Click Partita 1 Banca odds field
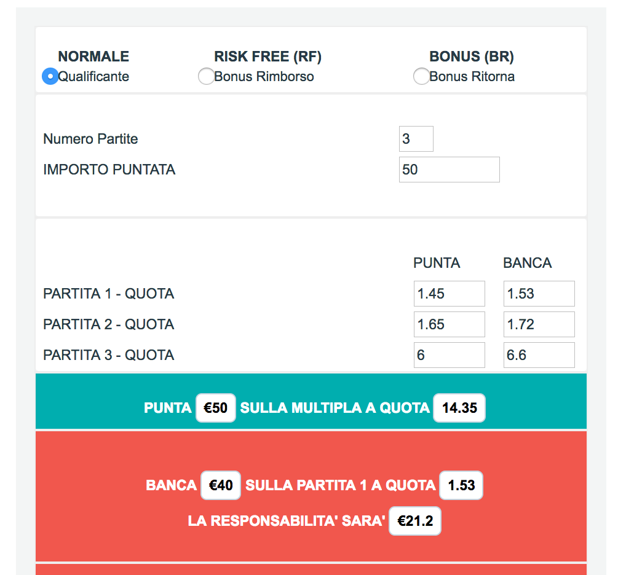Viewport: 626px width, 575px height. coord(539,294)
